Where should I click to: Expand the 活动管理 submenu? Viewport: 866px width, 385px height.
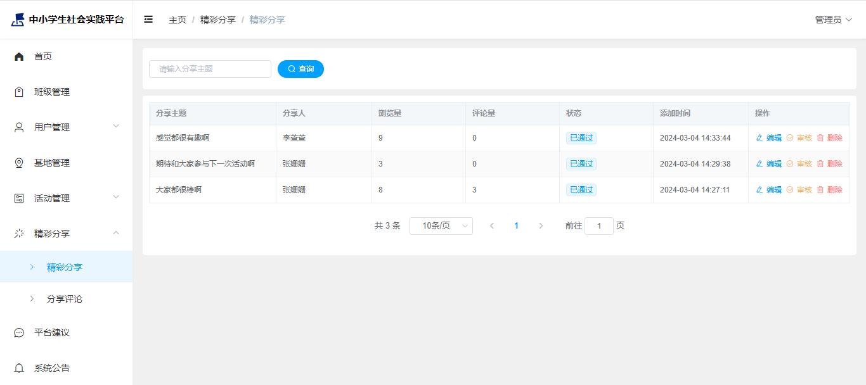point(66,198)
